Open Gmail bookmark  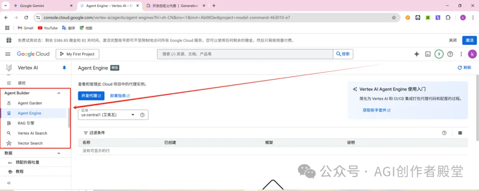(25, 28)
